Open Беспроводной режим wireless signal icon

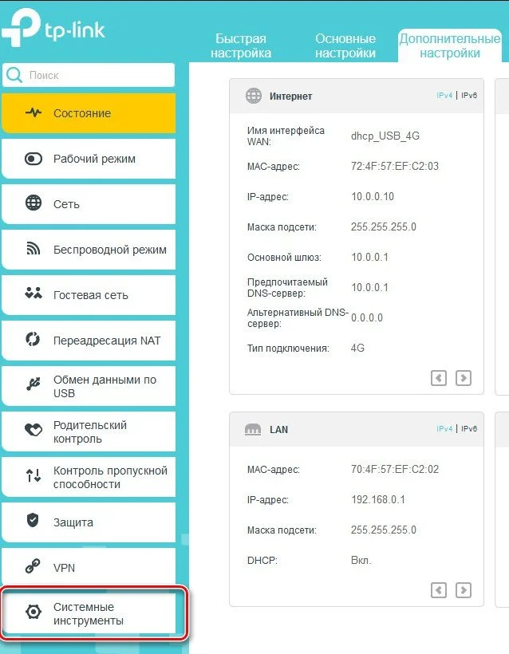[34, 249]
